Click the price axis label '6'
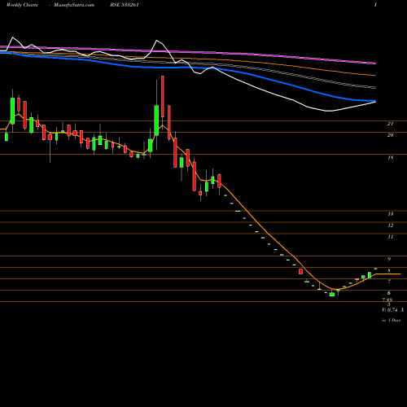Viewport: 407px width, 407px height. tap(389, 293)
